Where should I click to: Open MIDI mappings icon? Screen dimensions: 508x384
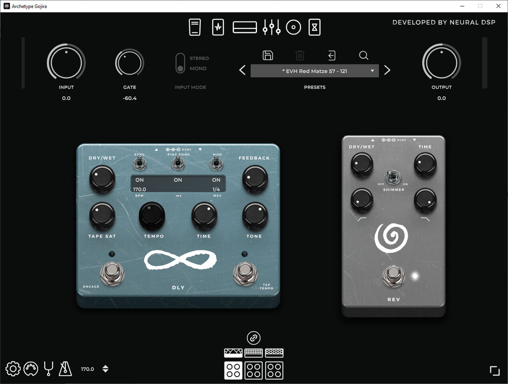click(x=31, y=369)
